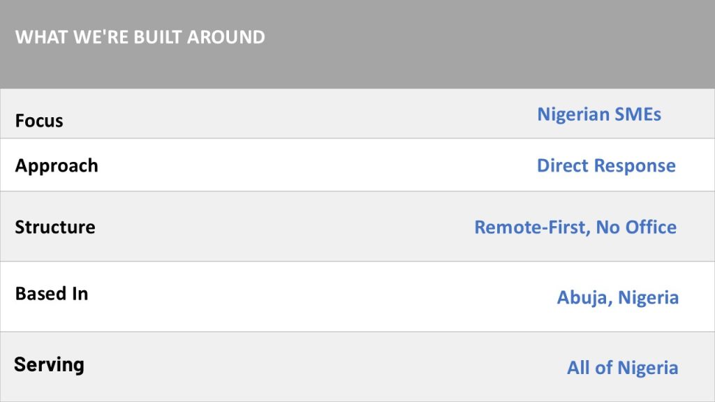Open the All of Nigeria link
The image size is (715, 402).
click(622, 368)
